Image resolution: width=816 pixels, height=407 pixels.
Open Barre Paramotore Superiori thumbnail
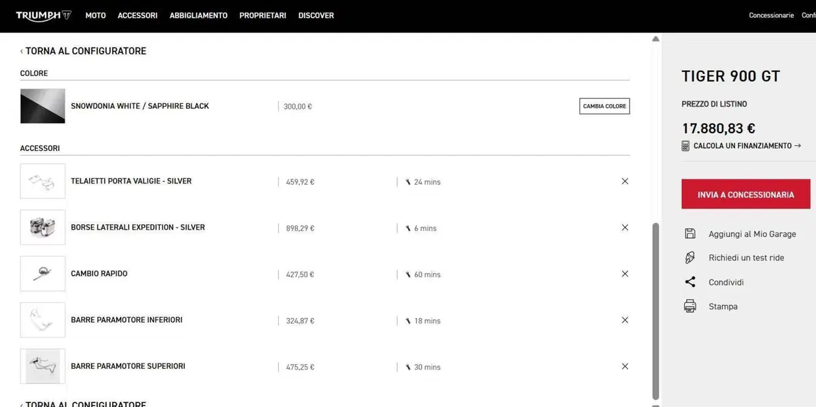click(x=43, y=366)
